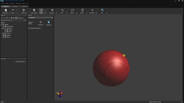Image resolution: width=184 pixels, height=103 pixels.
Task: Select the Model tab
Action: 5,6
